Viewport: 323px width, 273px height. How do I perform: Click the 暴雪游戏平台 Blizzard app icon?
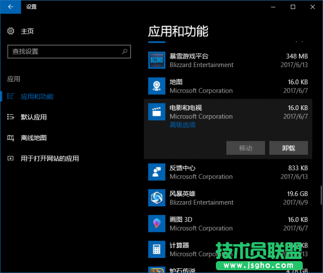point(157,60)
